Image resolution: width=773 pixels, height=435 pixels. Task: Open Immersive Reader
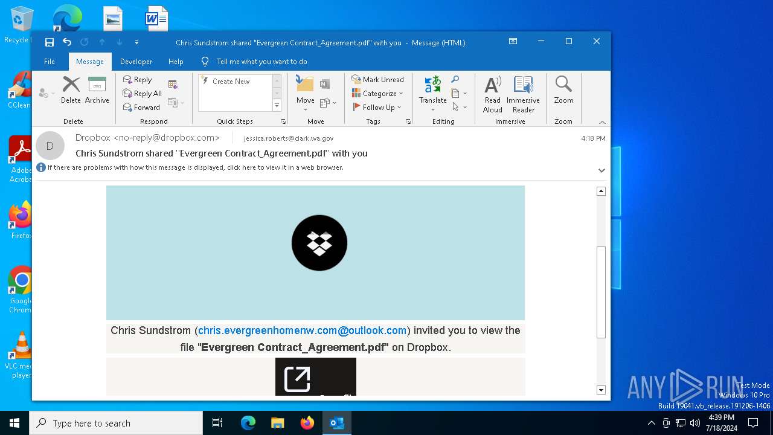(523, 95)
